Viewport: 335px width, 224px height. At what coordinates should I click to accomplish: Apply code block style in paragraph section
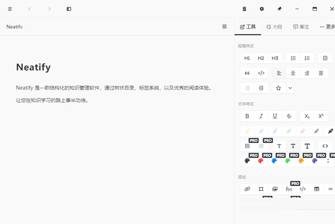click(x=261, y=73)
